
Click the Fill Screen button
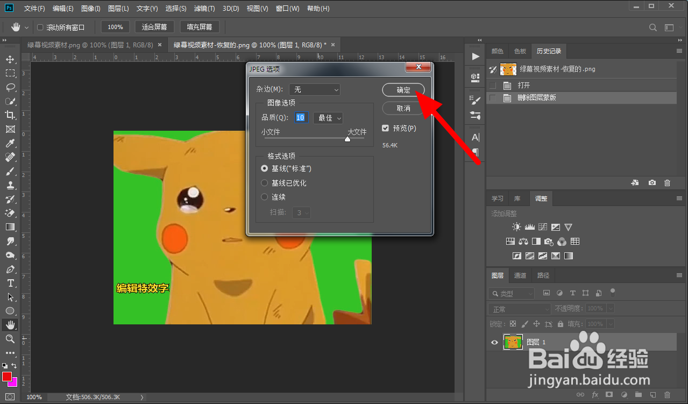point(200,27)
